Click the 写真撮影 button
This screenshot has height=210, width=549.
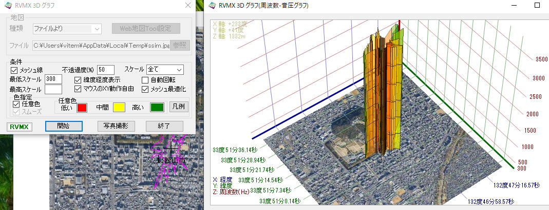click(x=116, y=126)
